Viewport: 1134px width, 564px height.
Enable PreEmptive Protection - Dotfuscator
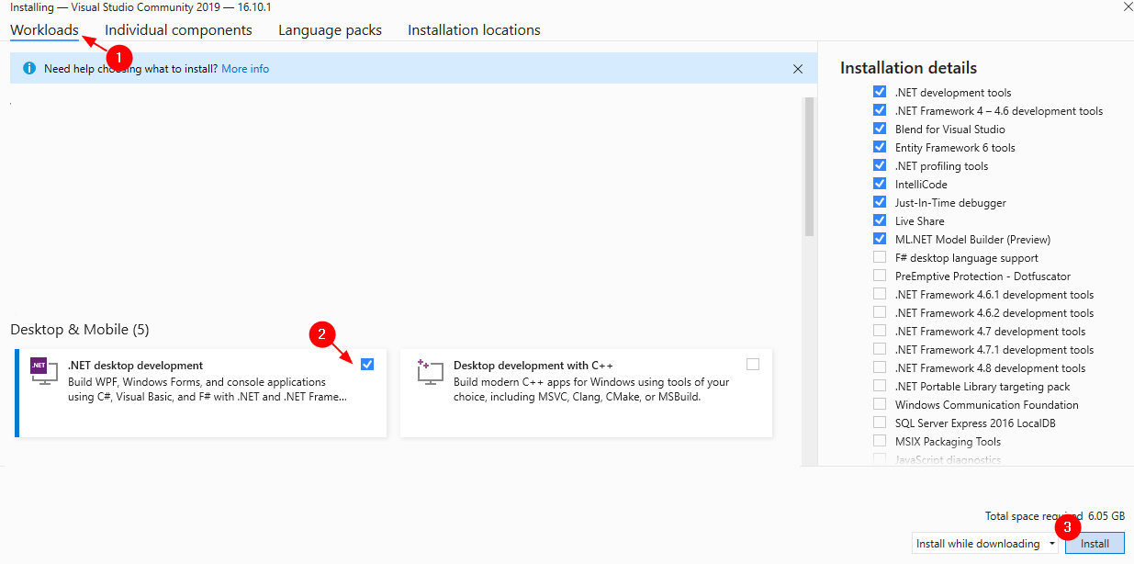pyautogui.click(x=880, y=276)
